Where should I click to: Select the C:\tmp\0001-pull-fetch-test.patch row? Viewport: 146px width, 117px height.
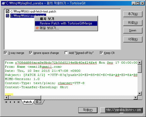(33, 11)
